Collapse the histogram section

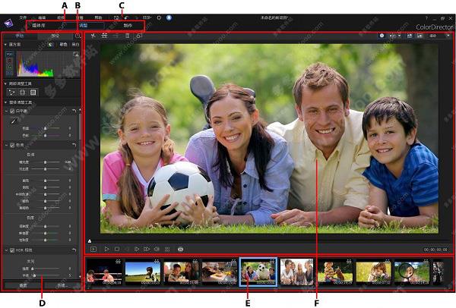pyautogui.click(x=5, y=45)
